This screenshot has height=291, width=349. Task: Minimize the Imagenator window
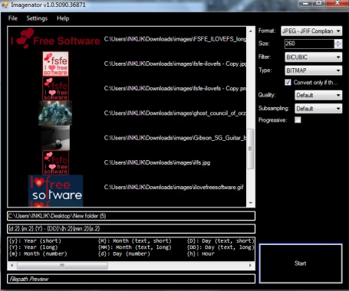point(306,3)
